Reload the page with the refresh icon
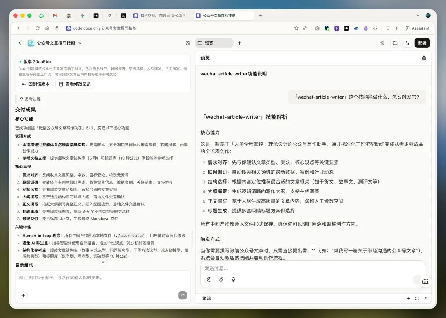Image resolution: width=446 pixels, height=318 pixels. tap(38, 28)
